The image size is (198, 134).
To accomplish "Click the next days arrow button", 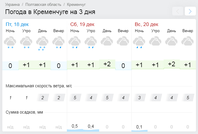I will [x=190, y=11].
